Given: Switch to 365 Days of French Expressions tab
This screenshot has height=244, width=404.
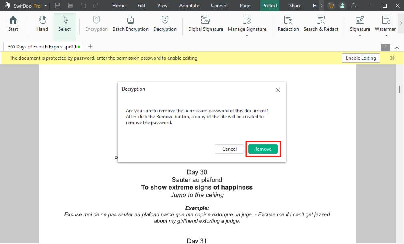Looking at the screenshot, I should tap(42, 47).
